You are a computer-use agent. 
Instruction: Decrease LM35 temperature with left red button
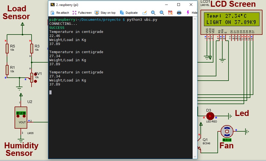tap(18, 116)
